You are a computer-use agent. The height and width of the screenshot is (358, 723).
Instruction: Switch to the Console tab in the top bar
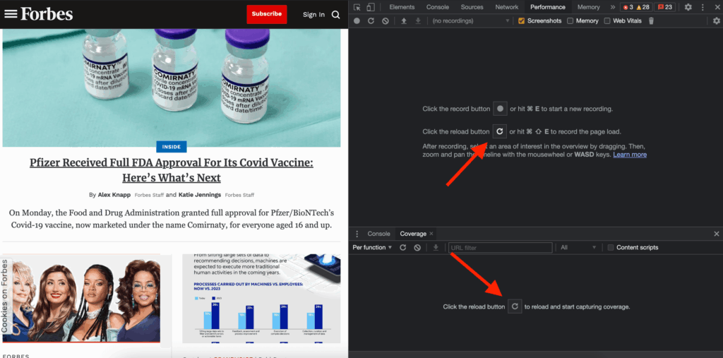coord(438,7)
